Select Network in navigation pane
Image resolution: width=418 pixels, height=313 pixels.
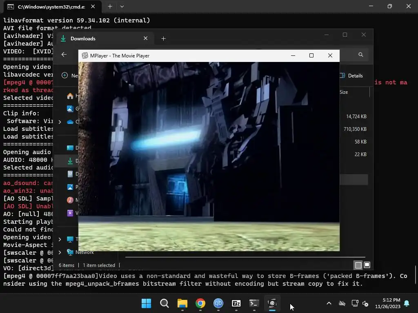tap(84, 252)
